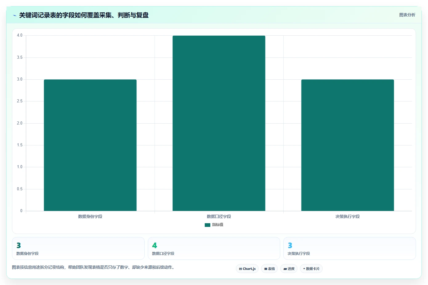Click the 2.5 y-axis tick label
Screen dimensions: 428x285
[20, 101]
